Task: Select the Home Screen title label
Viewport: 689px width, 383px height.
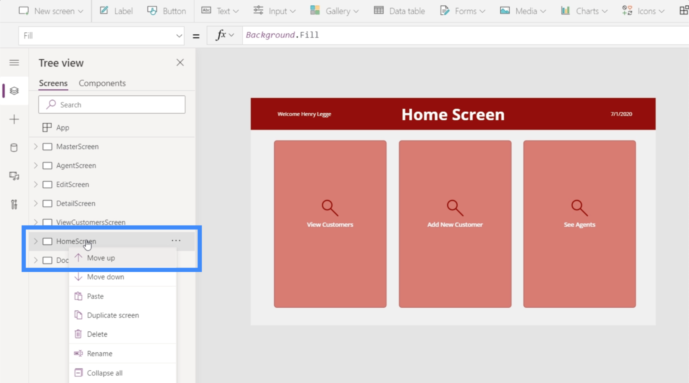Action: (x=453, y=115)
